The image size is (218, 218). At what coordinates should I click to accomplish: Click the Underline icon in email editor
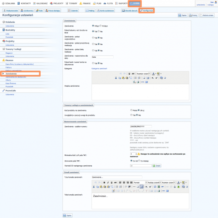[112, 182]
